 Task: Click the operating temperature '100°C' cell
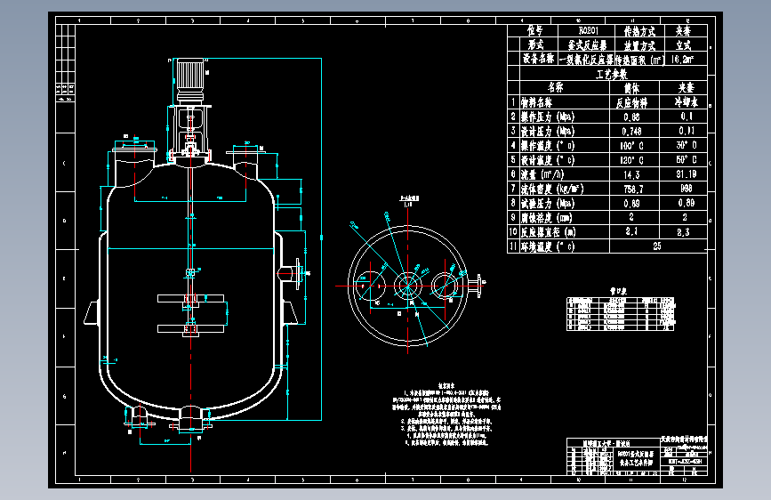coord(631,146)
